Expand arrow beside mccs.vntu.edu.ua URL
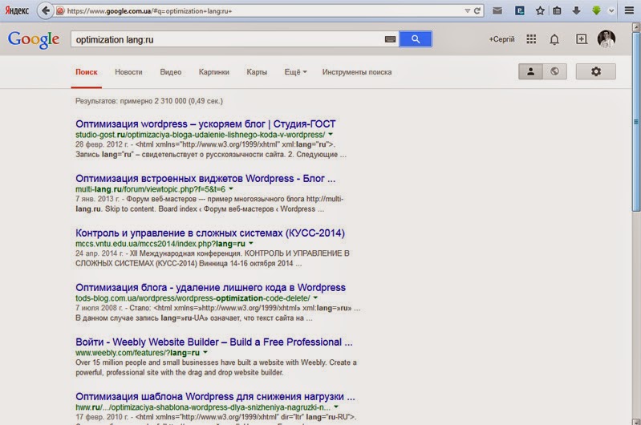 (251, 243)
